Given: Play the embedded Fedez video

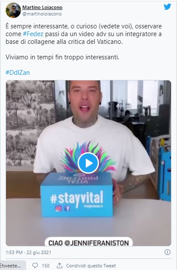Looking at the screenshot, I should [88, 163].
